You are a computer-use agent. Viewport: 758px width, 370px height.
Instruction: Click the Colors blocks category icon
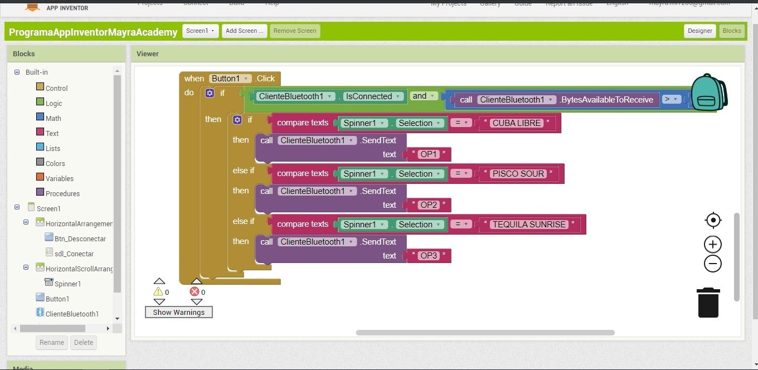tap(40, 162)
